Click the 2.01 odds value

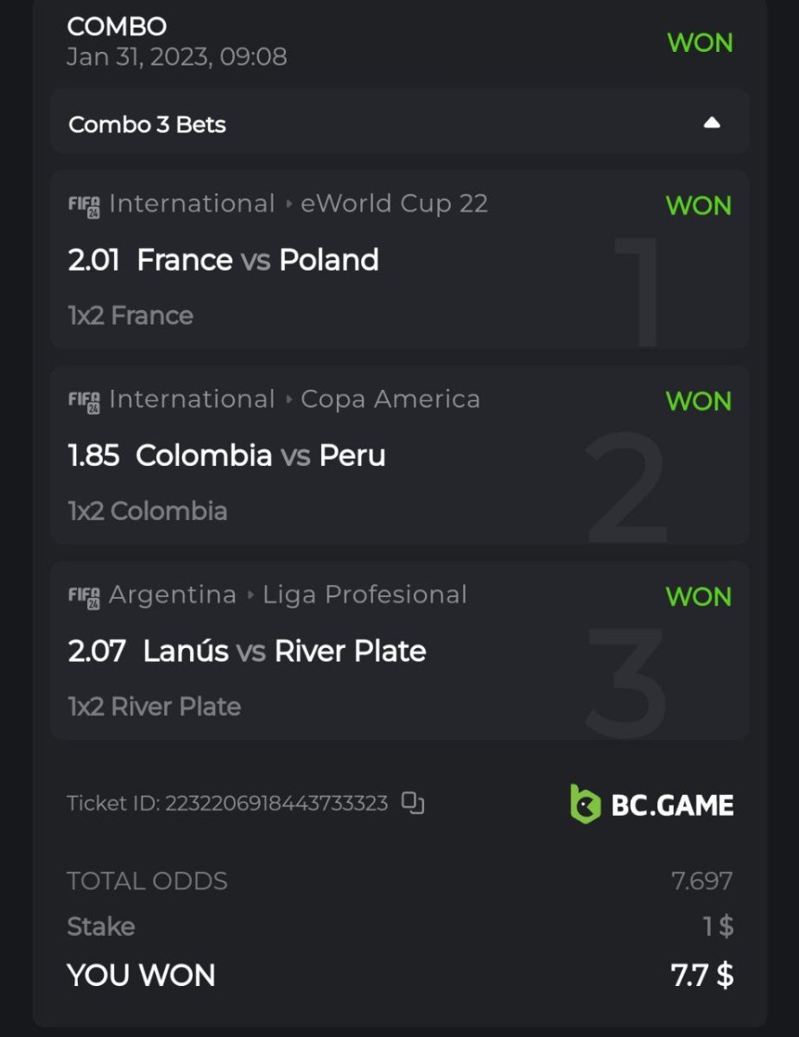click(x=93, y=260)
